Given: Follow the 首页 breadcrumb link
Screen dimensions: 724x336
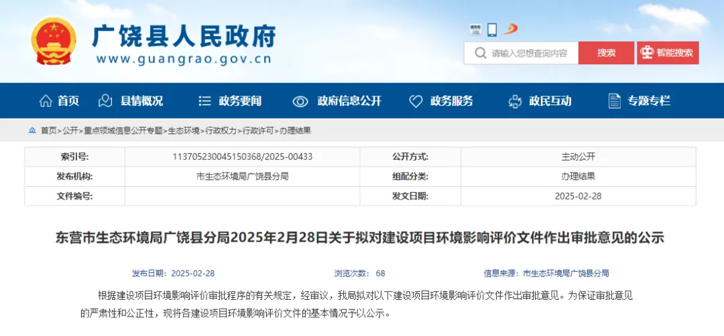Looking at the screenshot, I should pos(48,131).
